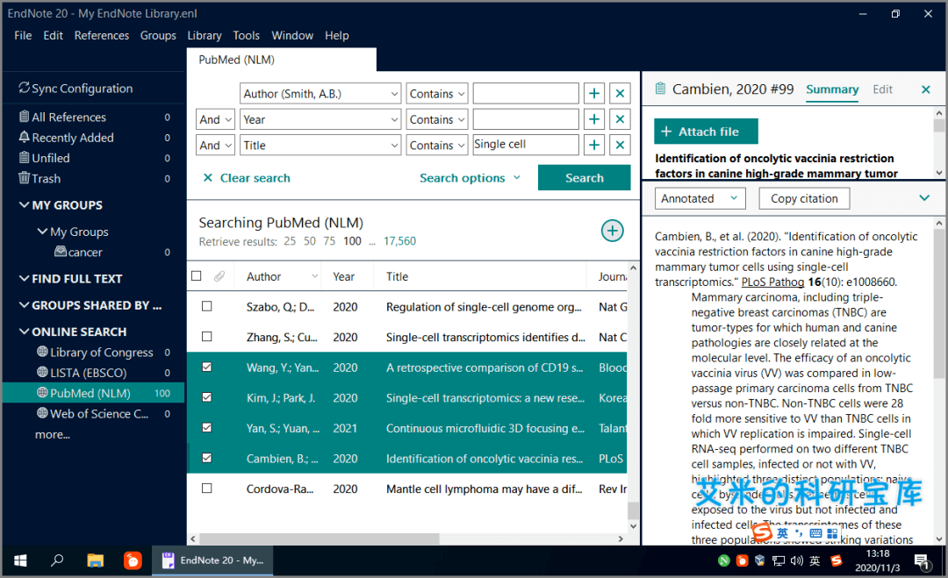Click the Copy citation button
The height and width of the screenshot is (578, 948).
[804, 198]
